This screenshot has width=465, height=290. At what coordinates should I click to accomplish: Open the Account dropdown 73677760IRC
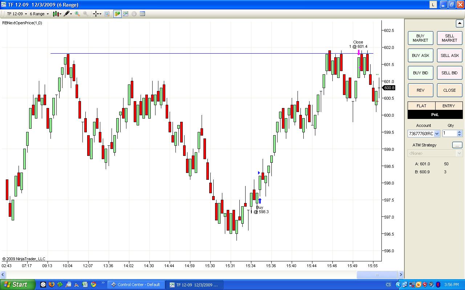pyautogui.click(x=424, y=133)
